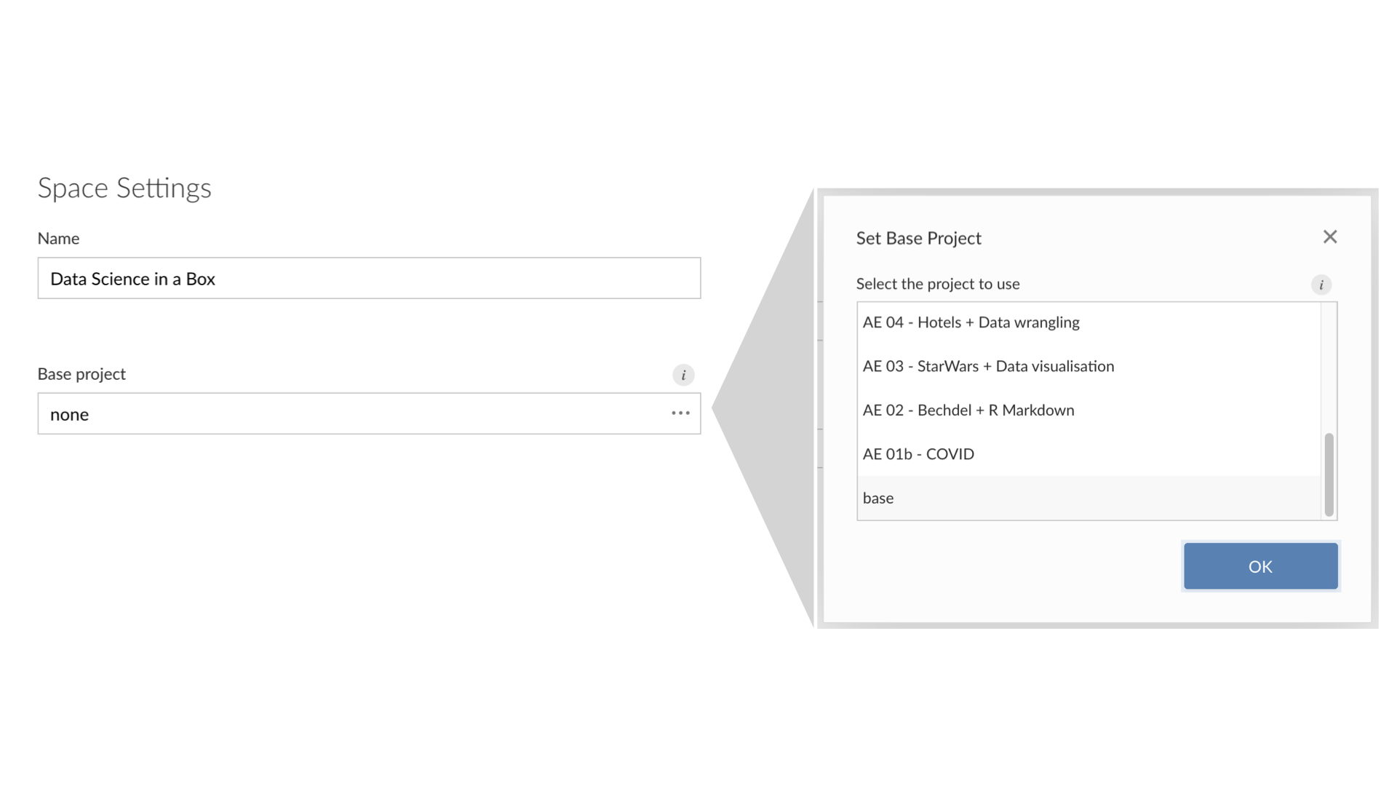Choose AE 03 - StarWars + Data visualisation
Image resolution: width=1397 pixels, height=786 pixels.
1088,366
